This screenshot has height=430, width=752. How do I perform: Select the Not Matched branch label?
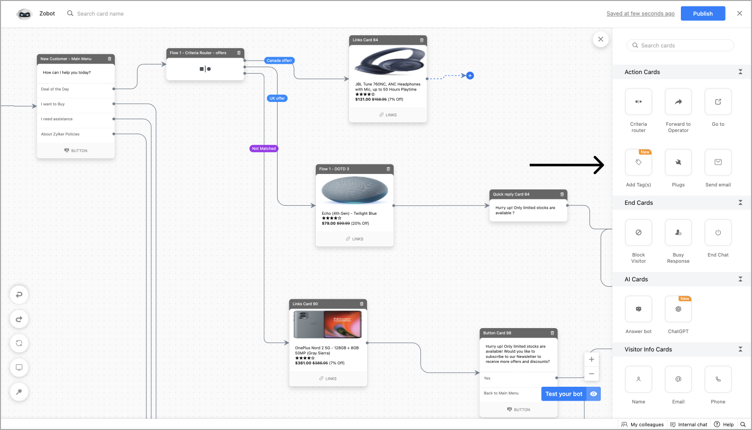pos(264,149)
